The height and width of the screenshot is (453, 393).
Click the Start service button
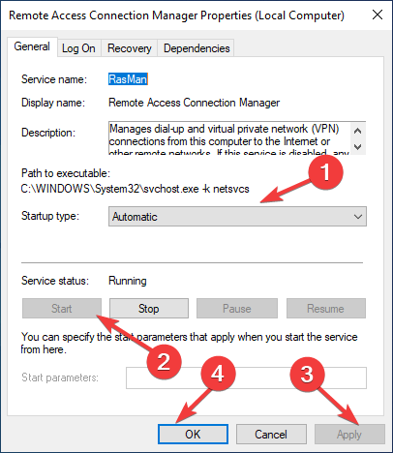[x=62, y=309]
